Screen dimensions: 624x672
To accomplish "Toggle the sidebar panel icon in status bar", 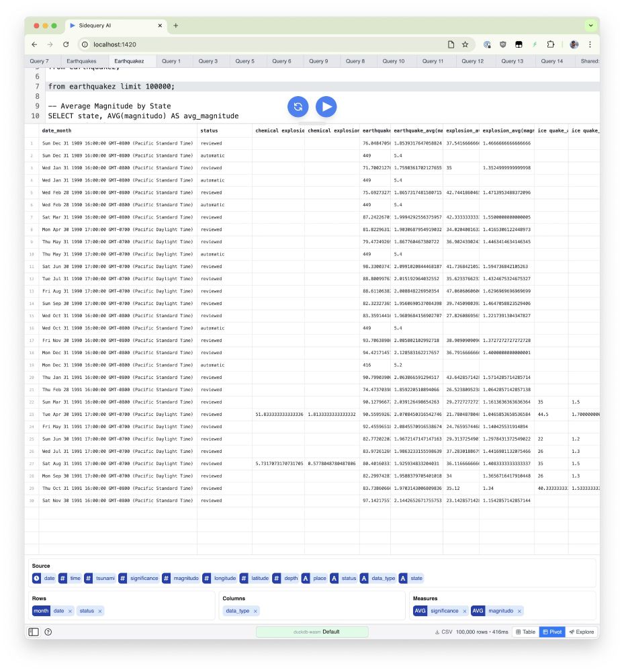I will (34, 632).
